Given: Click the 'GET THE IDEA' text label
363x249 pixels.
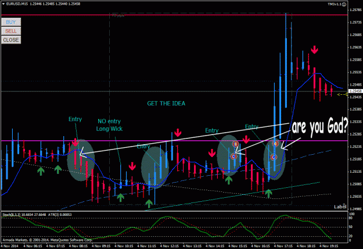Looking at the screenshot, I should [166, 104].
